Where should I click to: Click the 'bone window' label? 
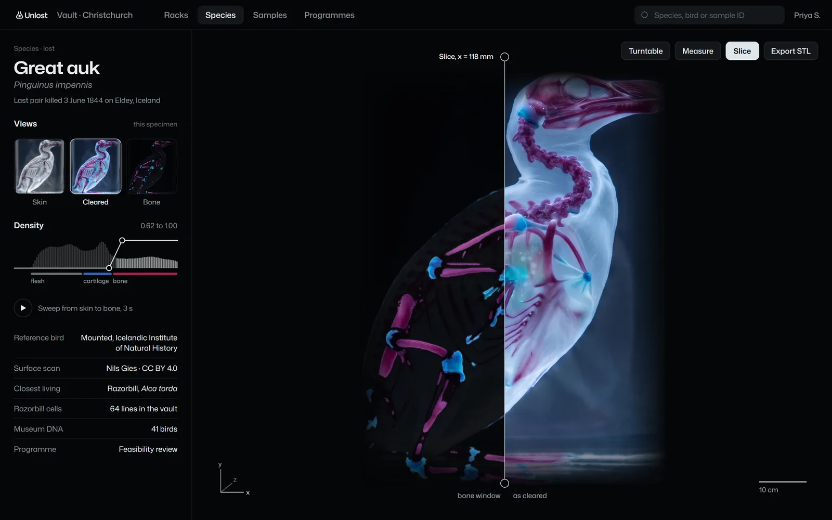tap(479, 496)
